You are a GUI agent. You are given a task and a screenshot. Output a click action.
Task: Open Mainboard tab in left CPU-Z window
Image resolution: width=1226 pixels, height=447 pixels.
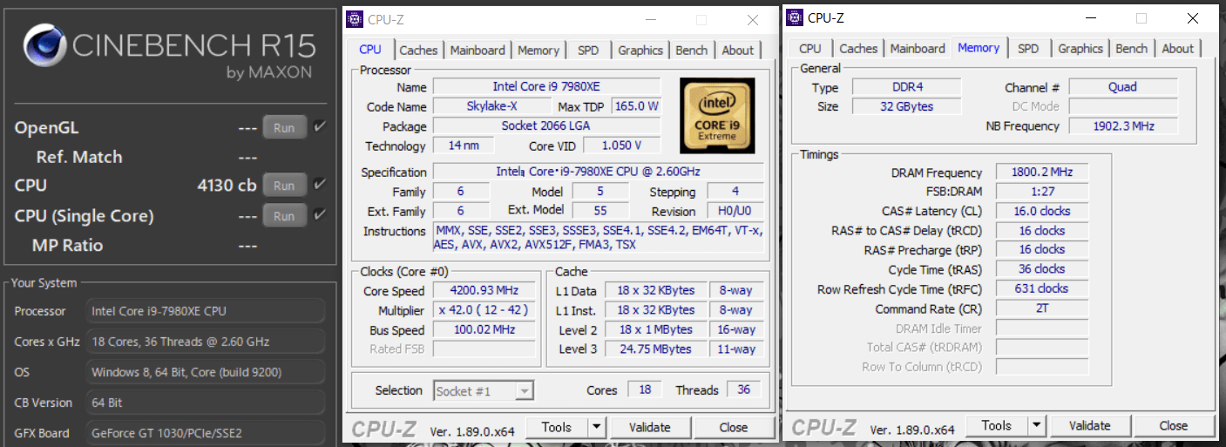[478, 51]
